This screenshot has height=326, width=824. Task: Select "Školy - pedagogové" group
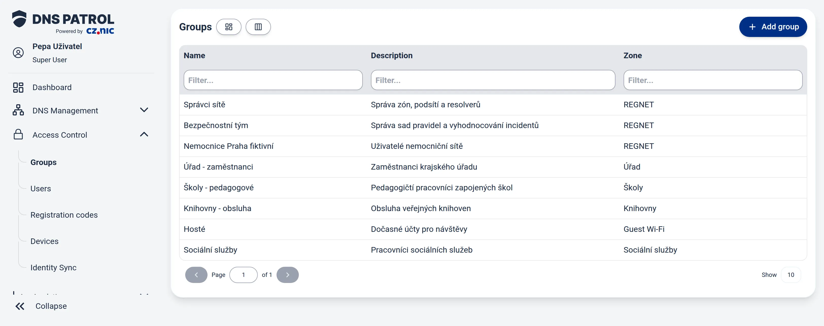point(493,188)
